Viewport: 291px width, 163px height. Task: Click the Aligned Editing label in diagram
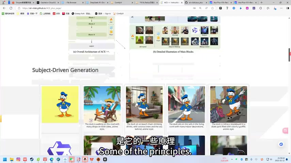pyautogui.click(x=174, y=47)
